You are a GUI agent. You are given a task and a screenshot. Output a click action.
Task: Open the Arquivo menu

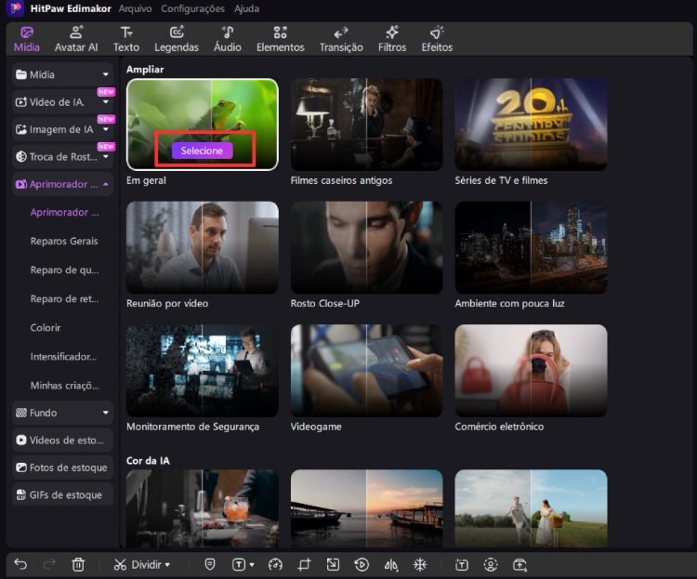pyautogui.click(x=135, y=8)
